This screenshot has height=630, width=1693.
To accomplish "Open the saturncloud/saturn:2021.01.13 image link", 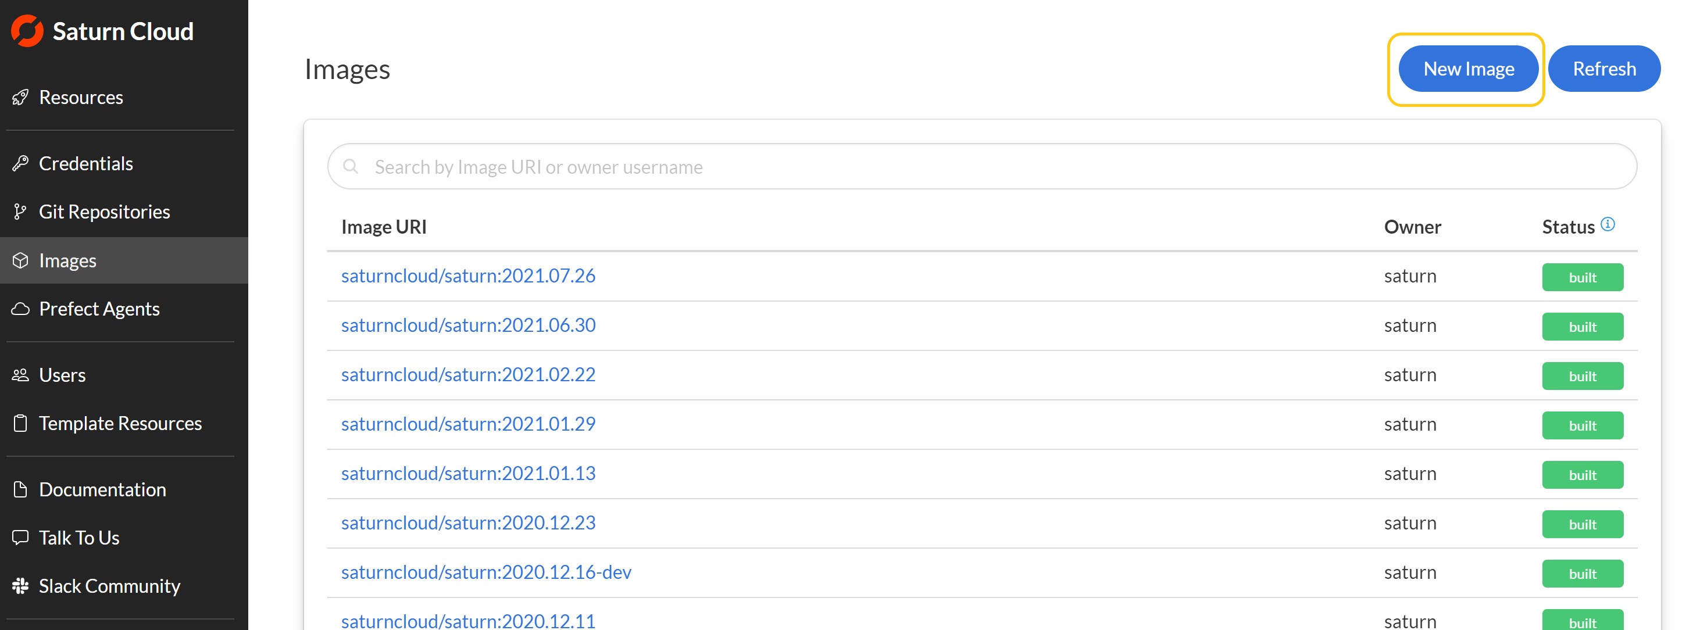I will coord(468,473).
